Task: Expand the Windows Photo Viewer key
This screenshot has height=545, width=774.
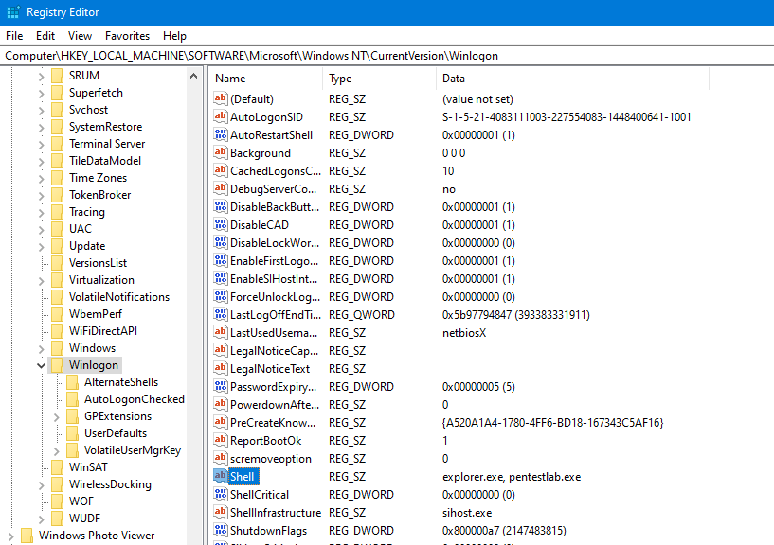Action: click(x=10, y=536)
